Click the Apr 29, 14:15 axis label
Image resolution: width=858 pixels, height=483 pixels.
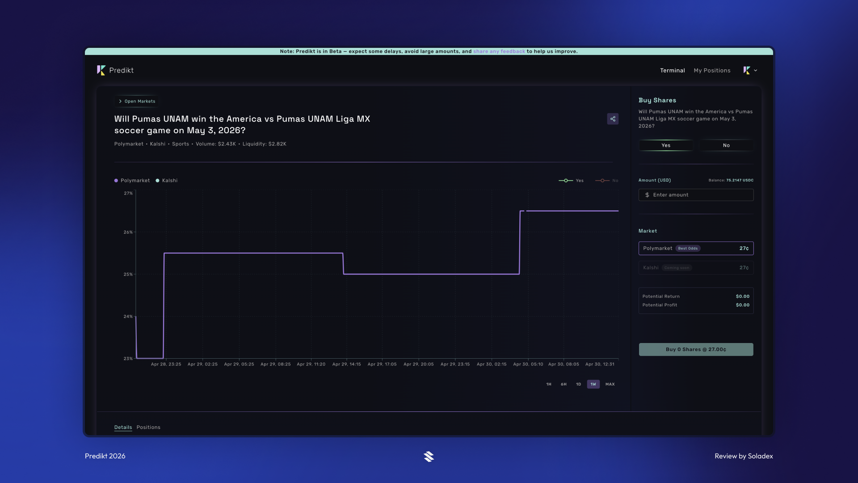pyautogui.click(x=346, y=364)
